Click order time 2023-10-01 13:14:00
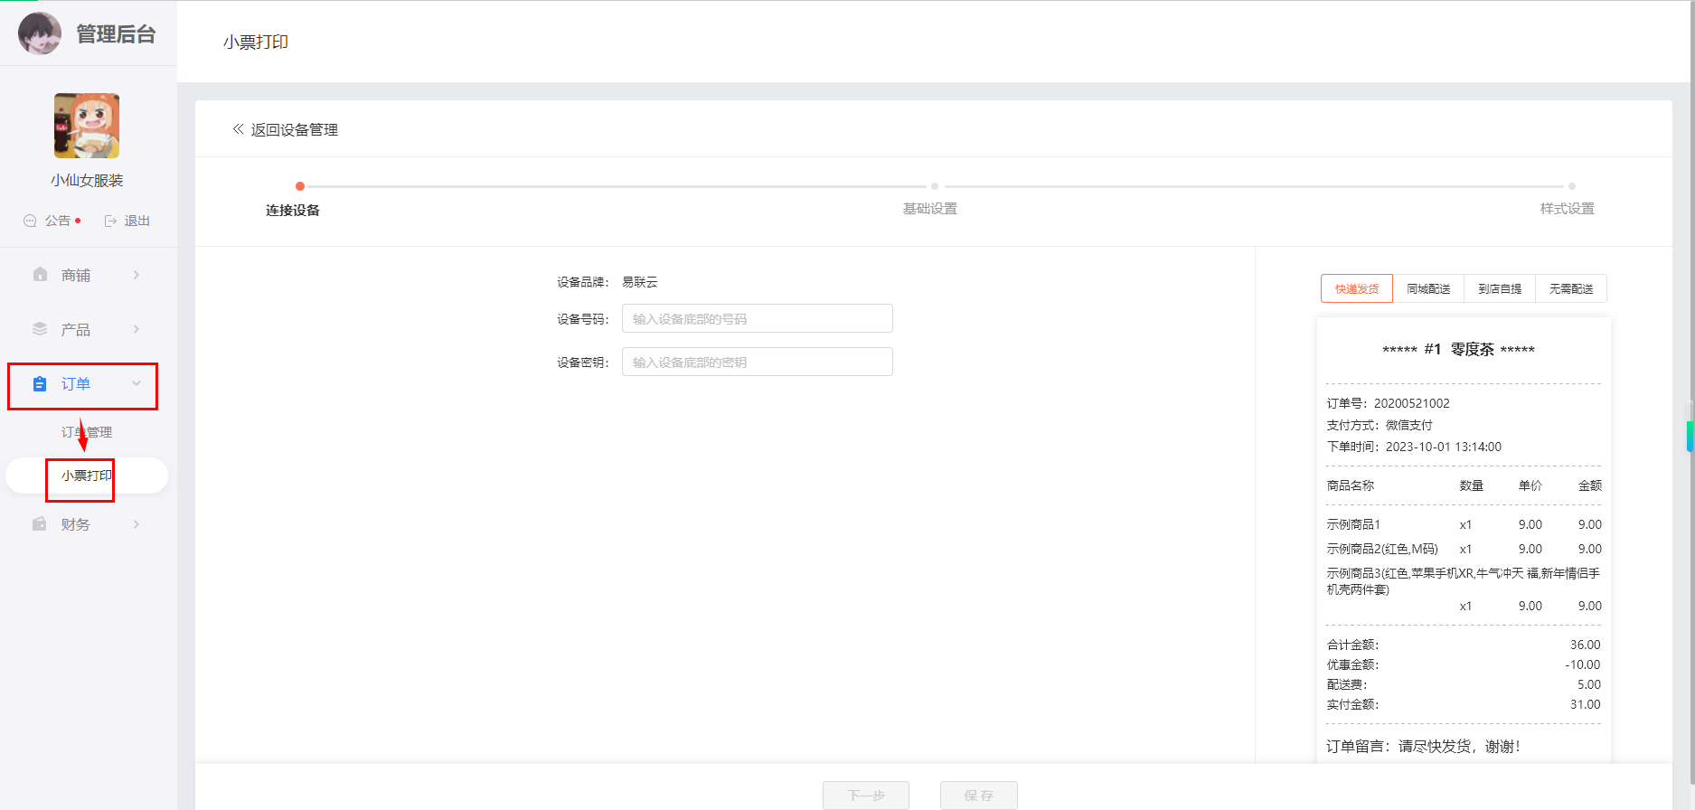The image size is (1695, 810). click(x=1444, y=447)
